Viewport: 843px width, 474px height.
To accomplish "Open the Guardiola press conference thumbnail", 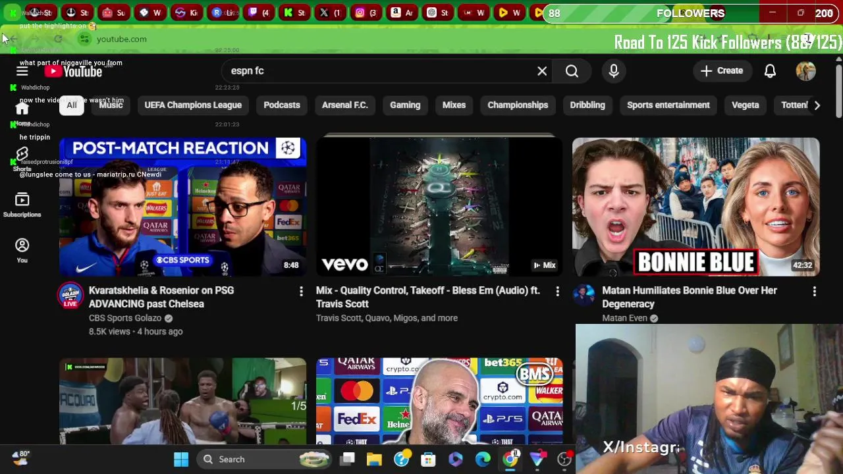I will [439, 401].
